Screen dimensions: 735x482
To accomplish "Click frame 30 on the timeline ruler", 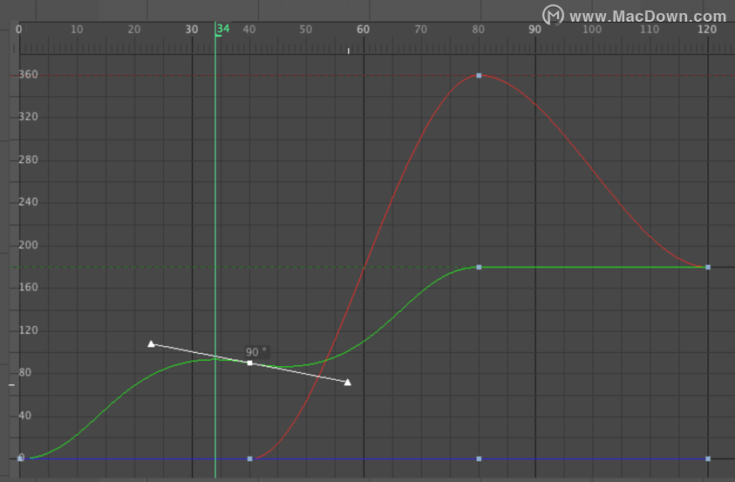I will click(191, 30).
